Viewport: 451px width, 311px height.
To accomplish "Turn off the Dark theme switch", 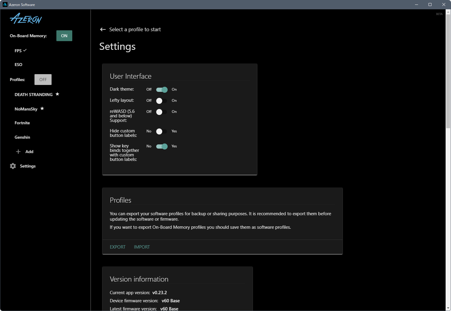I will [x=162, y=89].
